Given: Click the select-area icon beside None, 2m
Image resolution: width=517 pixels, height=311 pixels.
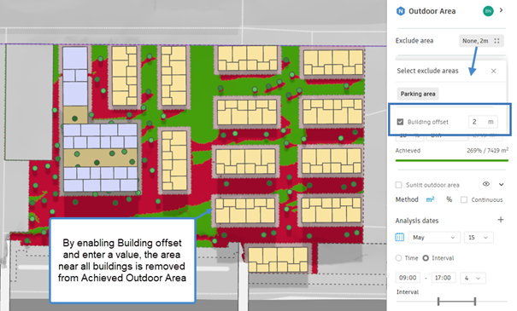Looking at the screenshot, I should pos(496,41).
